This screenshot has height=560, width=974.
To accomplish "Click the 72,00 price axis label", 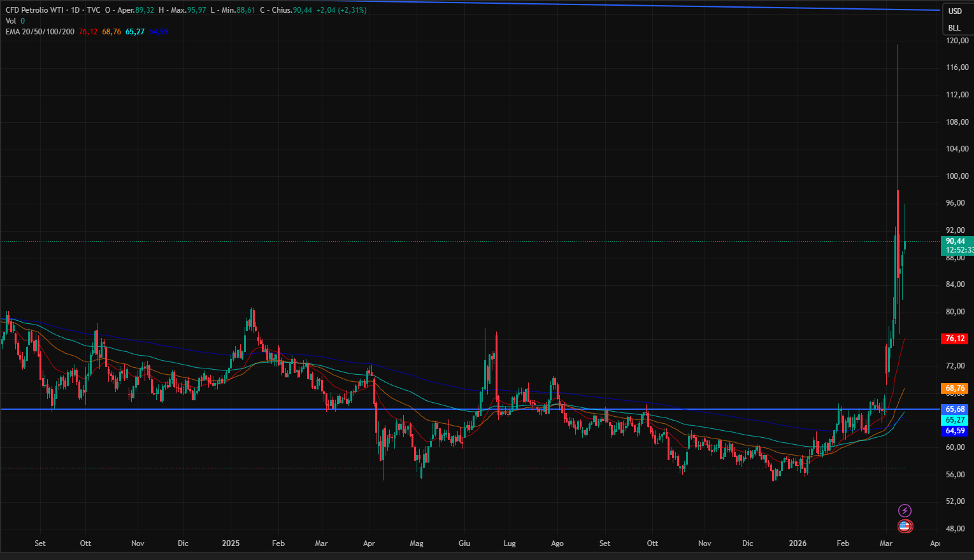I will click(956, 366).
